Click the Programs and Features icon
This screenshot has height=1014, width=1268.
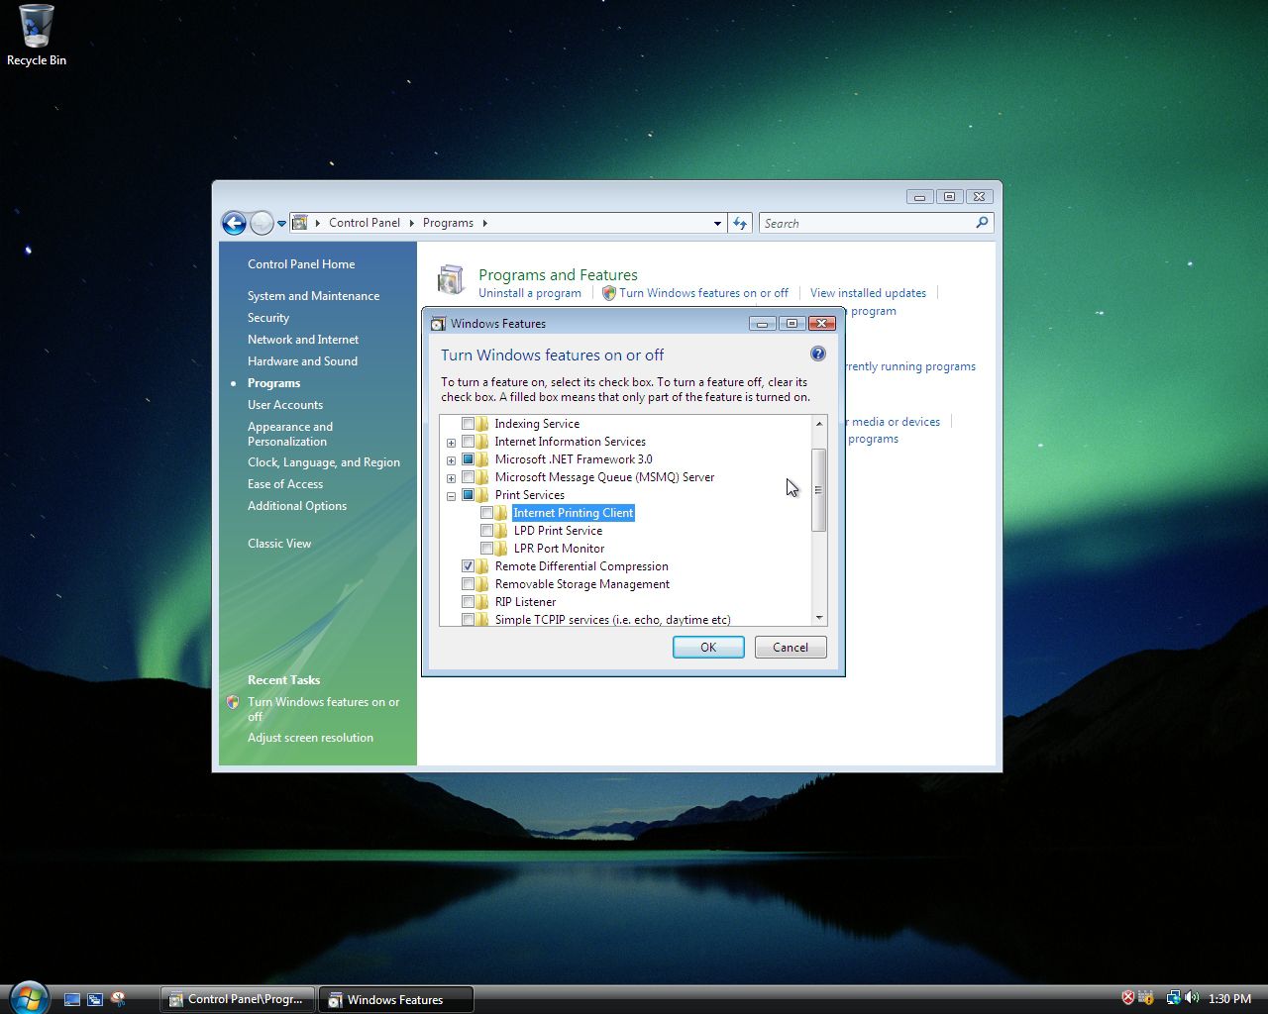(452, 280)
